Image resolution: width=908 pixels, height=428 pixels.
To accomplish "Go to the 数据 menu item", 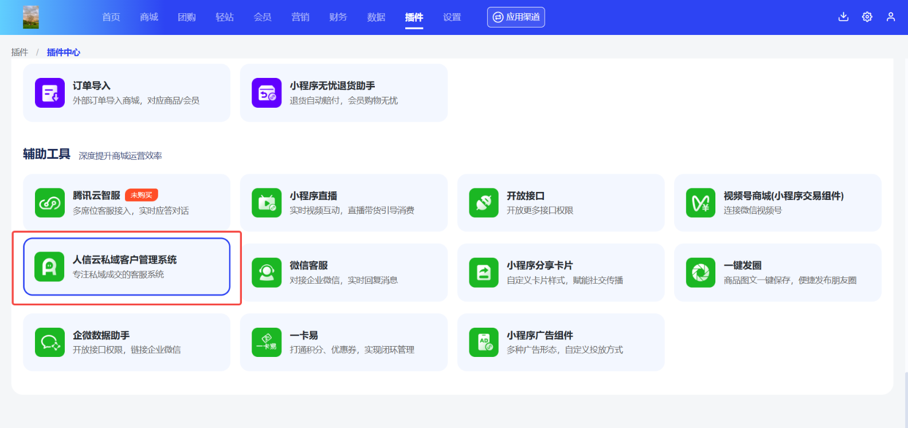I will [376, 17].
